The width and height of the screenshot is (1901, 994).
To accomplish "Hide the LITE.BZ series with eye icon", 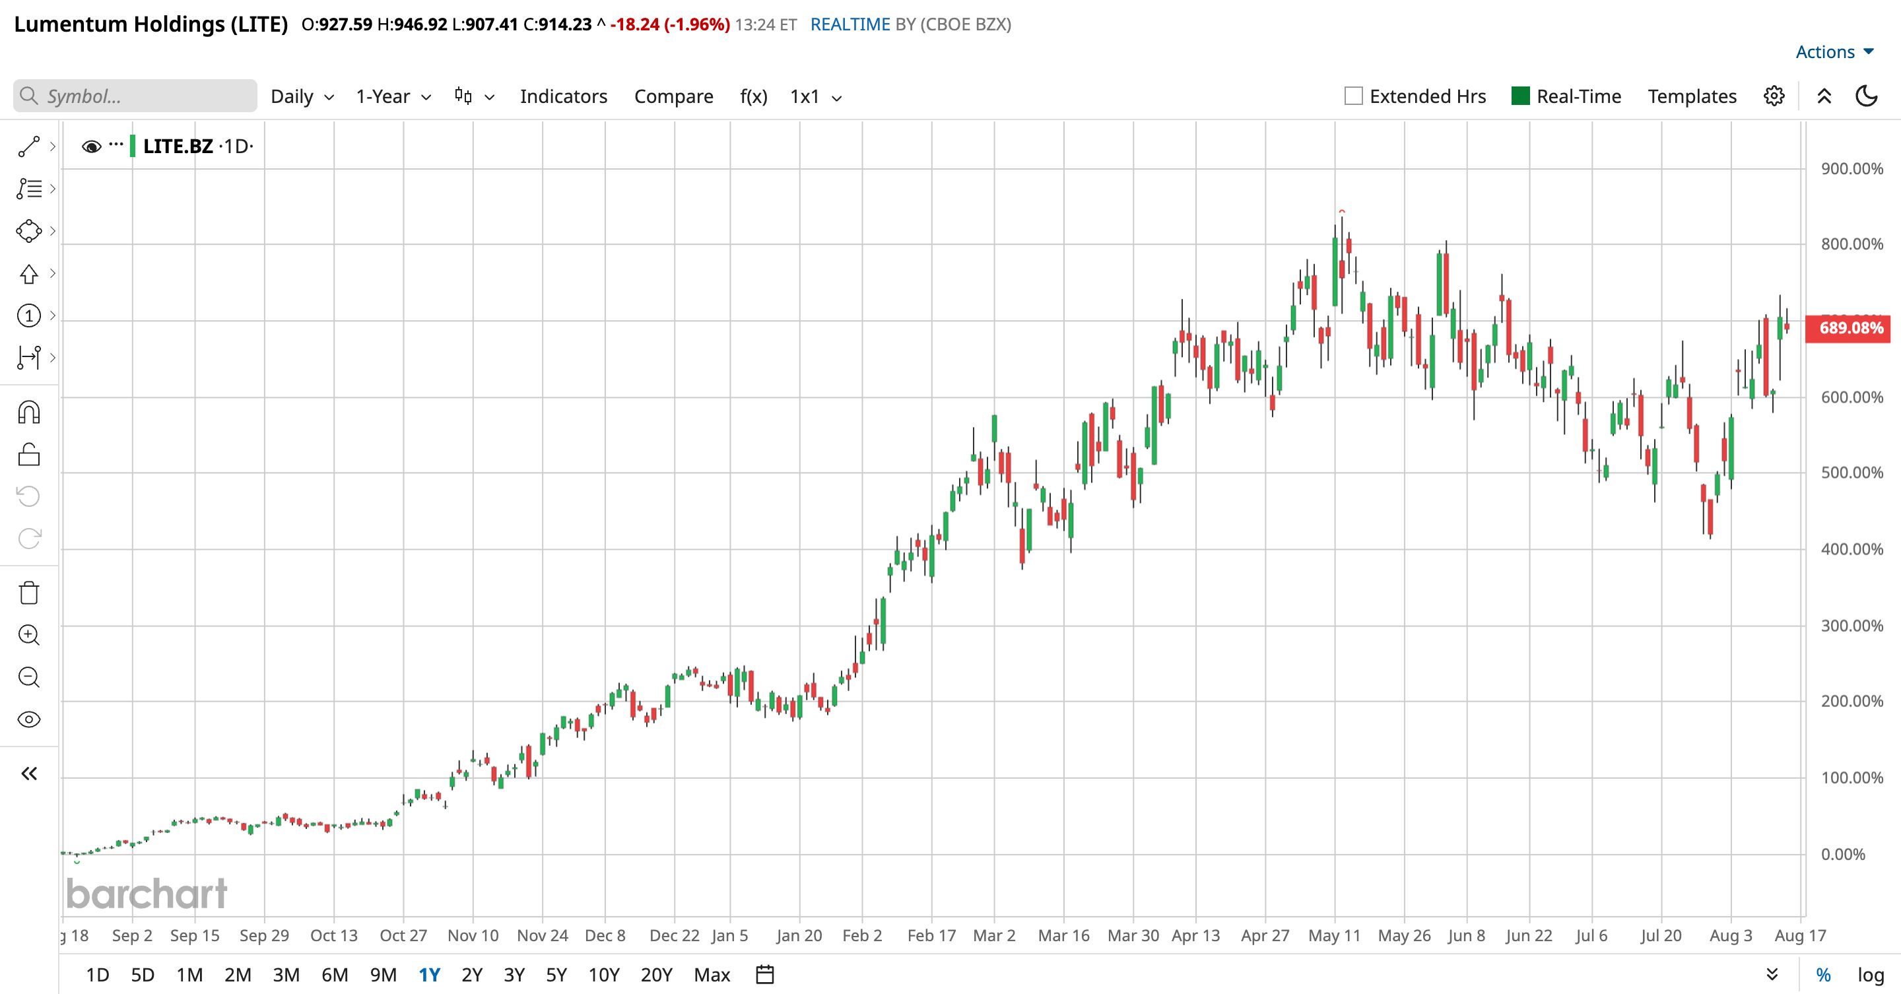I will pyautogui.click(x=92, y=147).
